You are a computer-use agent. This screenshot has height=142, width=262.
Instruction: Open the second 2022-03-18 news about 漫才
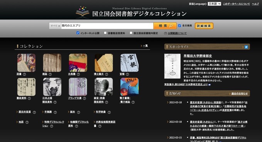coord(218,124)
